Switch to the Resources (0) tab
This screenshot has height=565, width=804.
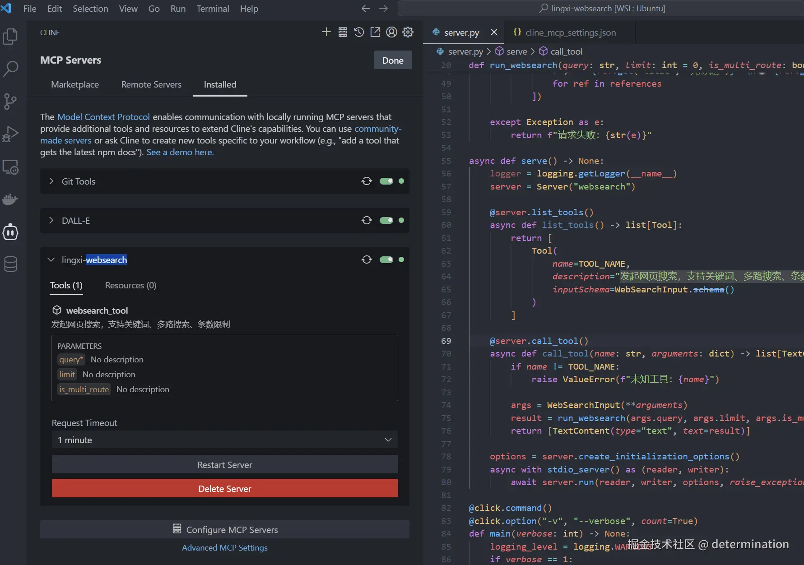click(x=131, y=285)
